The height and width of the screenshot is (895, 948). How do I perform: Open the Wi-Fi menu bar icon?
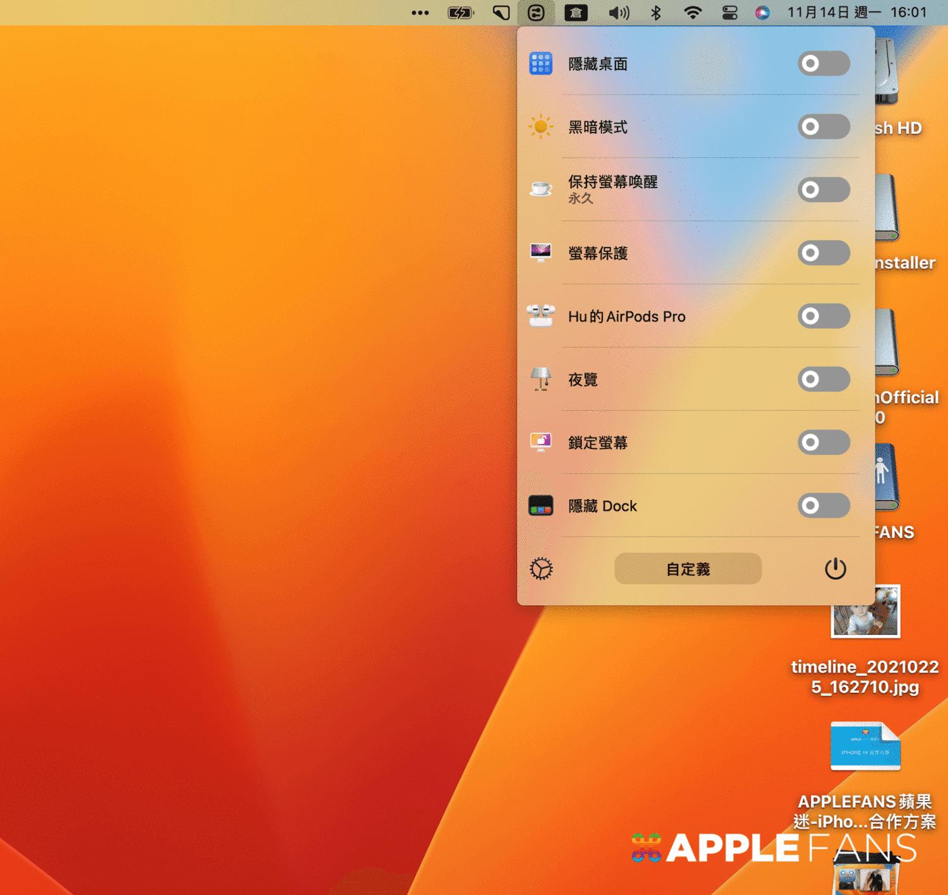coord(693,13)
